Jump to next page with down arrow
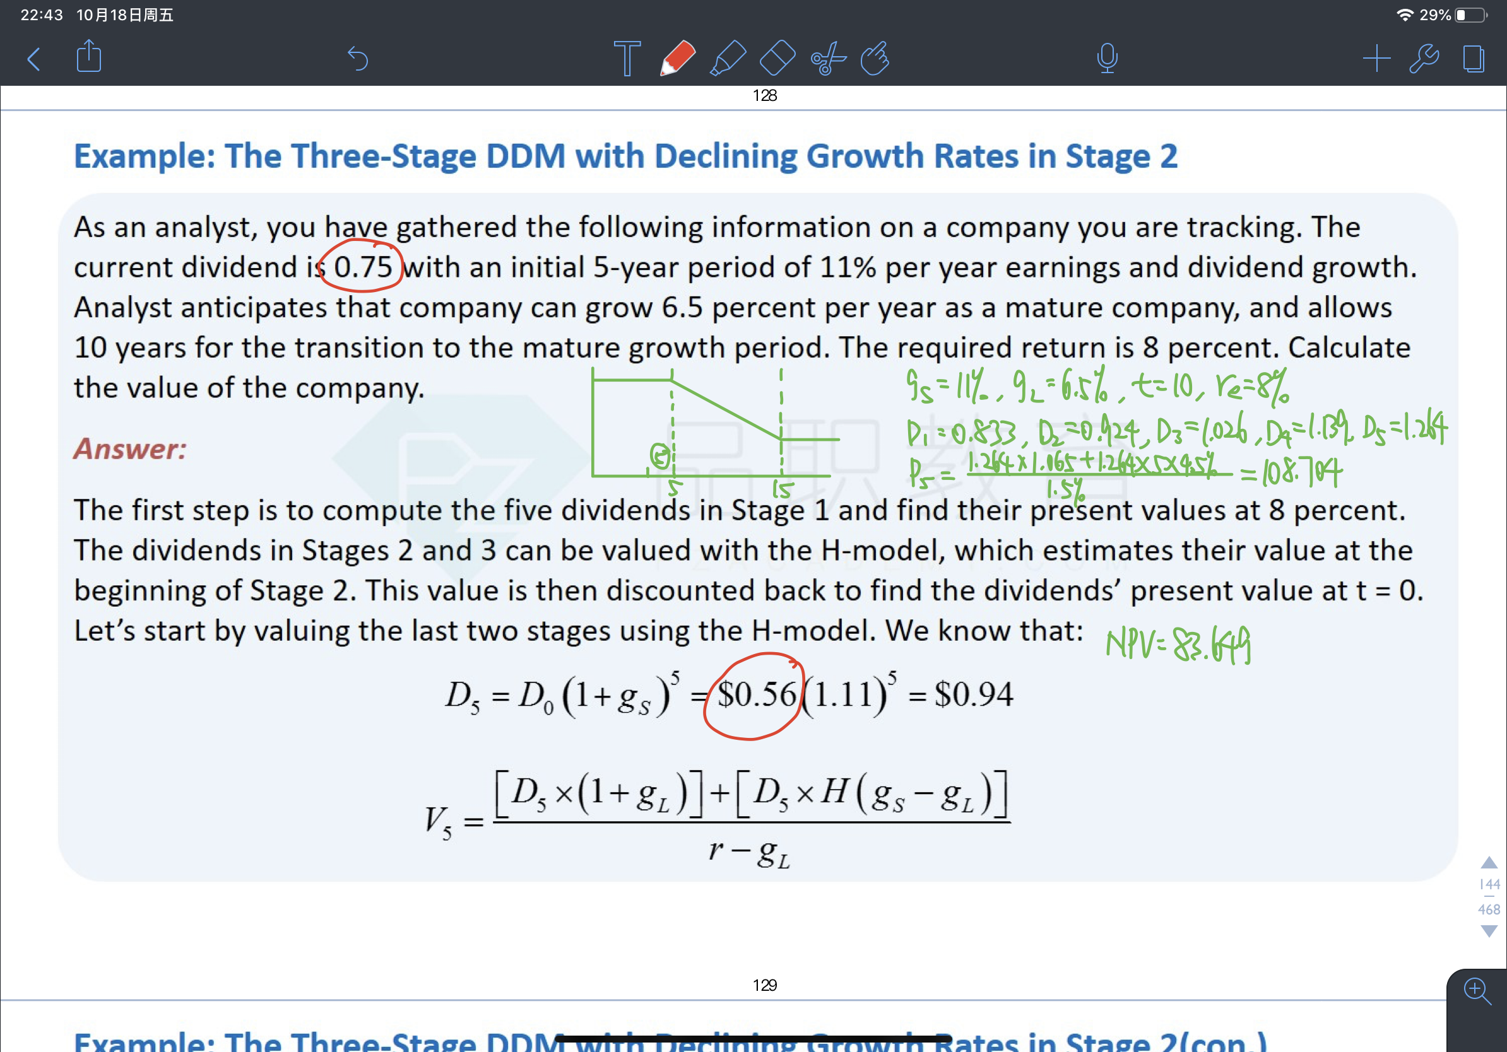1507x1052 pixels. (x=1489, y=931)
